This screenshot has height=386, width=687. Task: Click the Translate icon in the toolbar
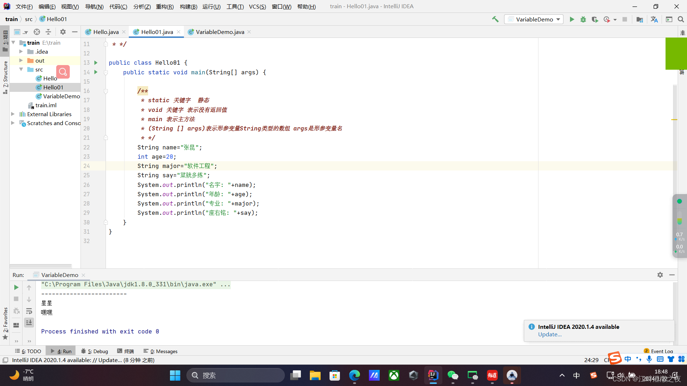click(654, 19)
